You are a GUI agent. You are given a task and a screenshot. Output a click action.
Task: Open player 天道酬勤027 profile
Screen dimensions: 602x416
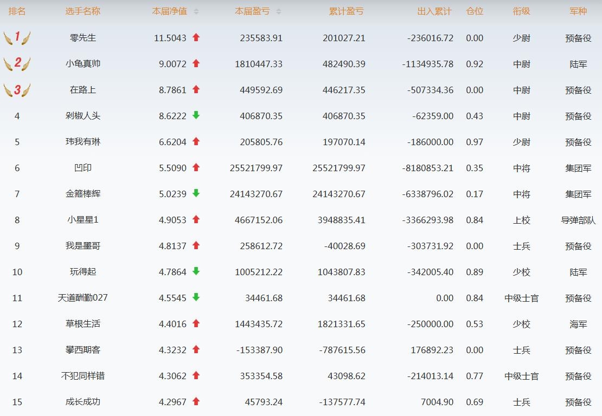[x=83, y=298]
